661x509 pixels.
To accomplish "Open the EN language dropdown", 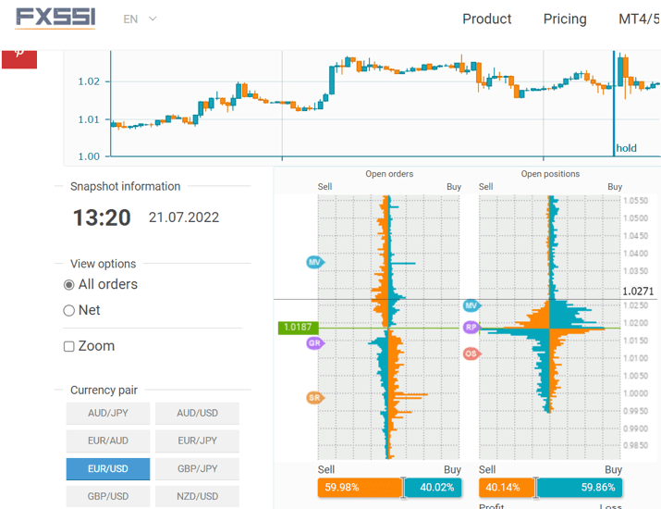I will pos(140,19).
